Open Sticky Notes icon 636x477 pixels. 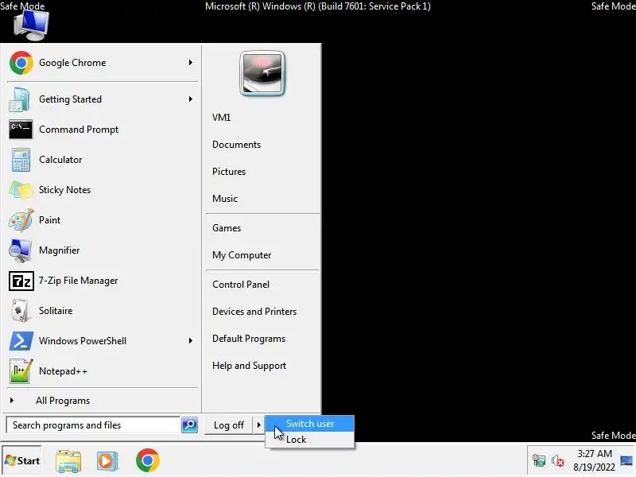(x=21, y=190)
